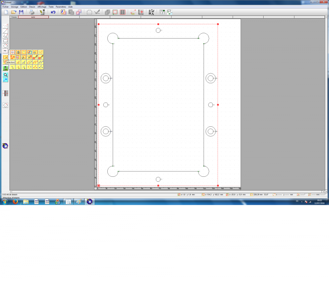Open Firefox from the Windows taskbar
This screenshot has width=329, height=281.
click(x=15, y=201)
